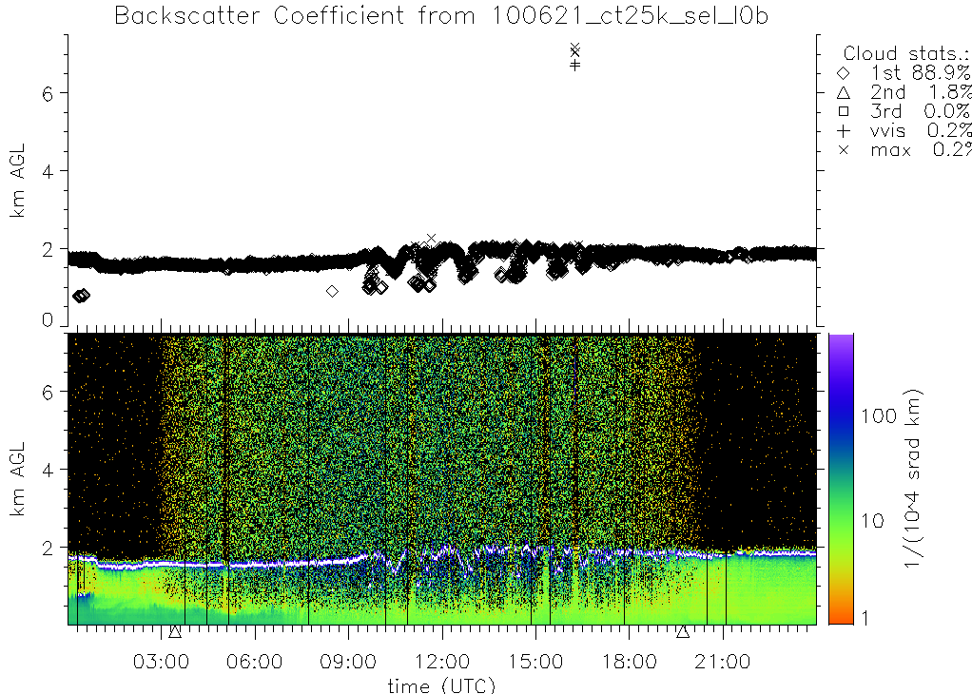Click the Backscatter Coefficient plot title
972x694 pixels.
click(x=441, y=15)
